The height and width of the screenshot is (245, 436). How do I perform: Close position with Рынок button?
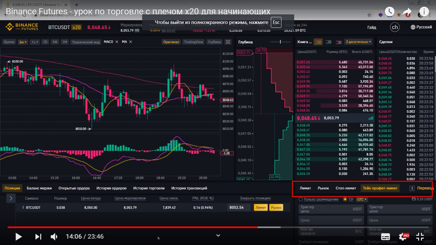point(276,207)
